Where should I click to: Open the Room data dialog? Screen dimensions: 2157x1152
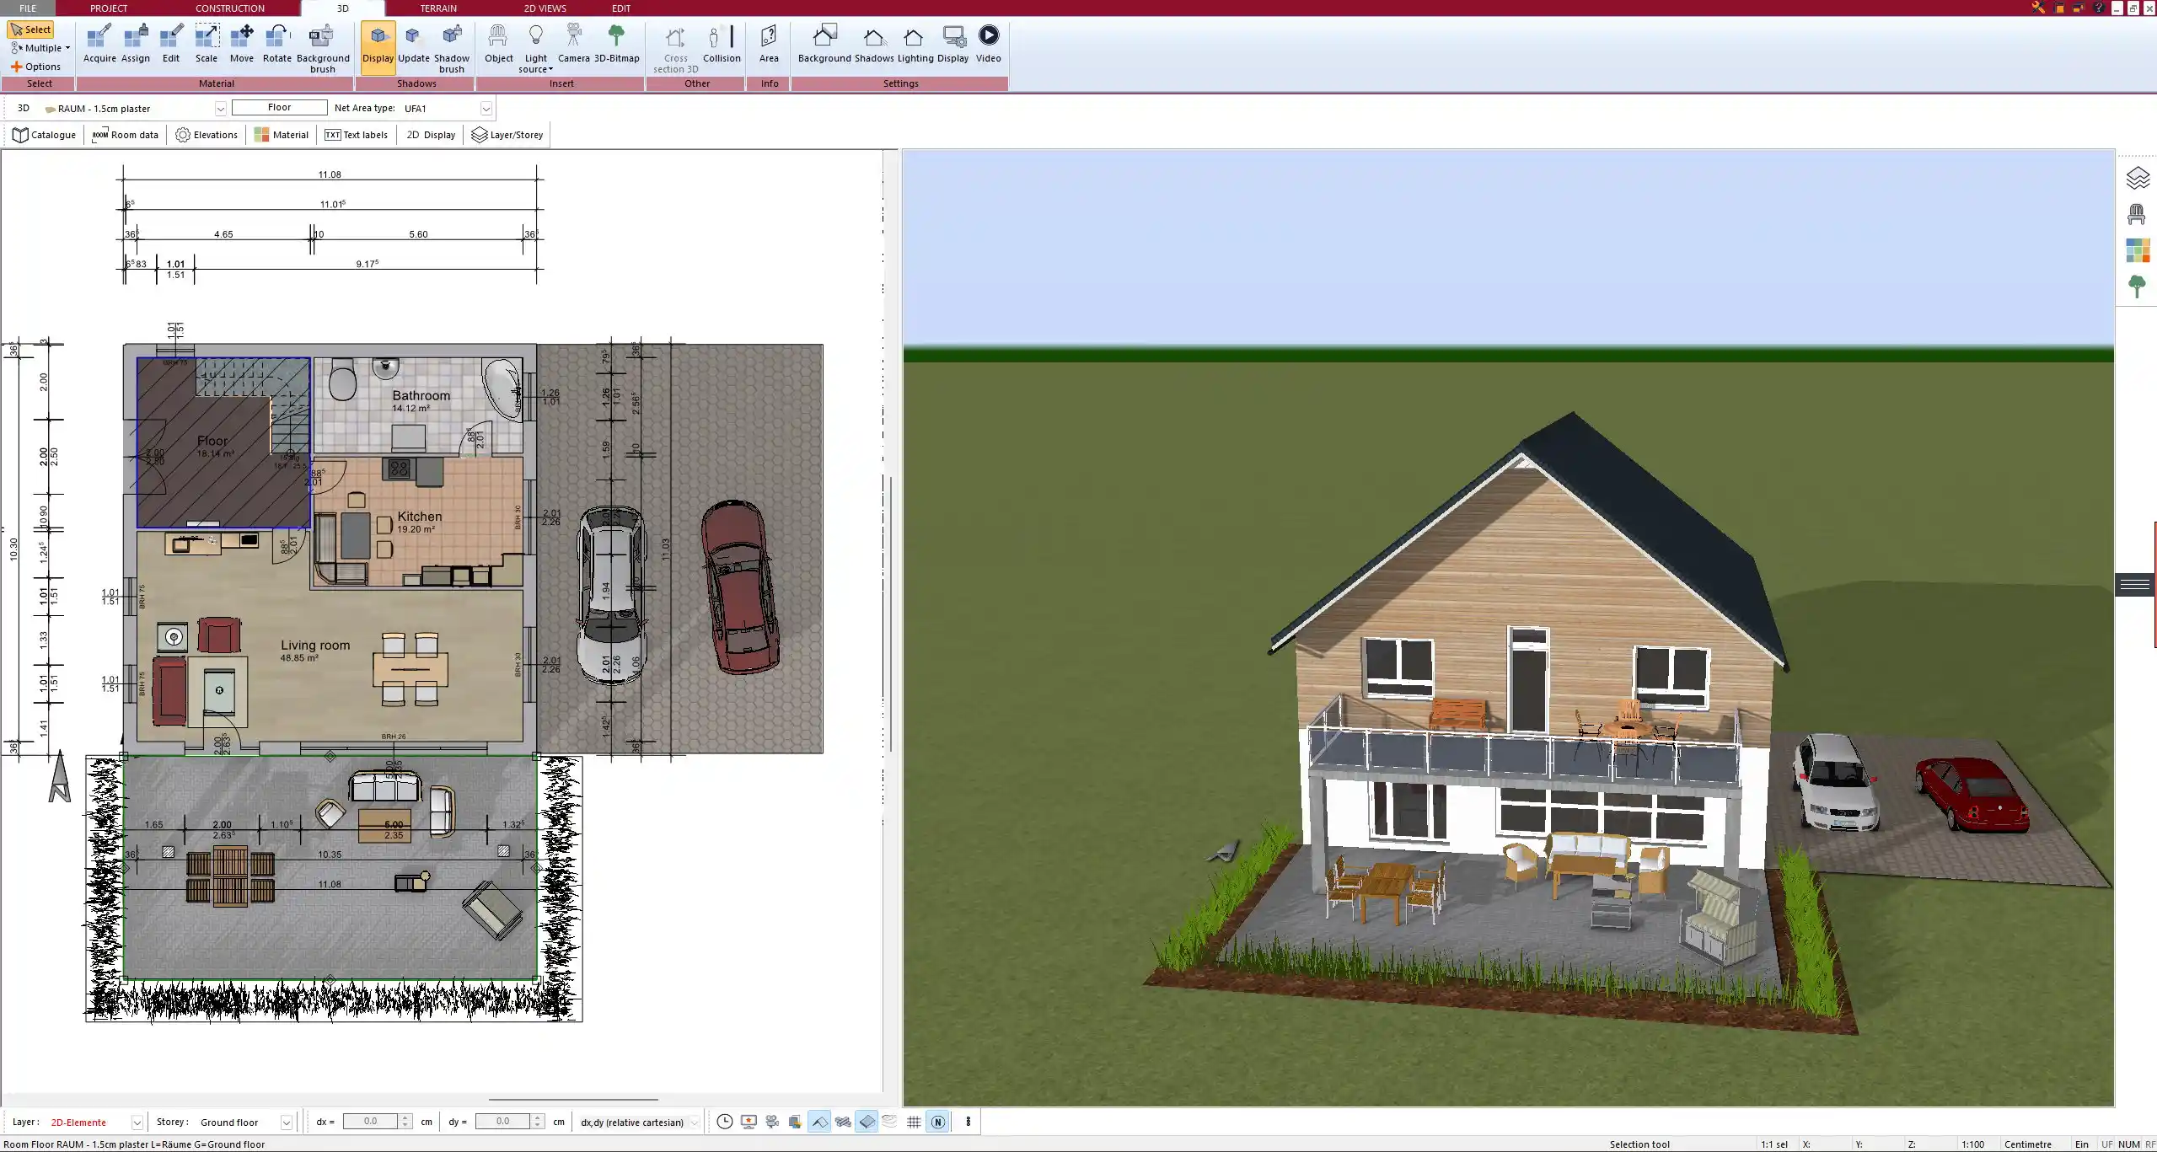(x=126, y=134)
